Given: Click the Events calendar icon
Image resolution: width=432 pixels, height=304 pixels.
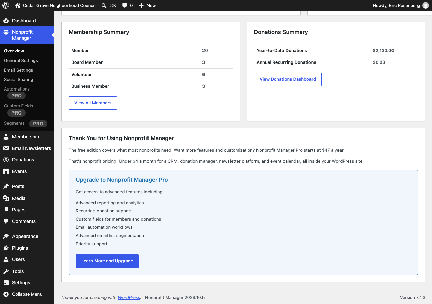Looking at the screenshot, I should click(6, 171).
